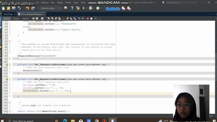Click the gray Redo arrow

pos(33,8)
